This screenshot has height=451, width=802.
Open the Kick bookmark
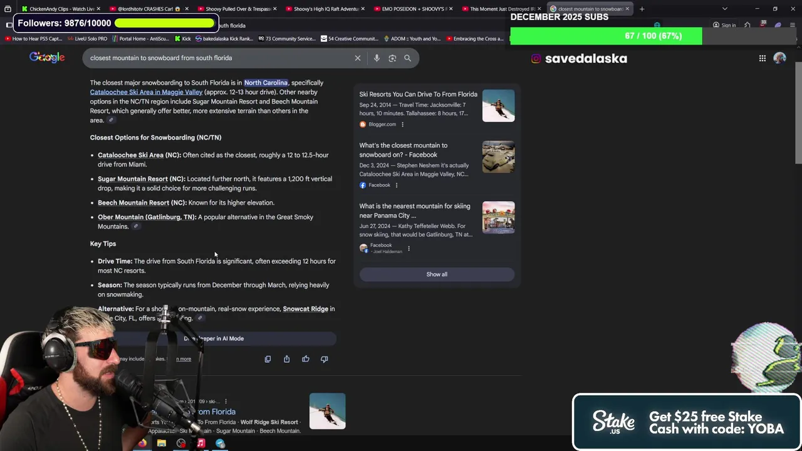(x=182, y=39)
